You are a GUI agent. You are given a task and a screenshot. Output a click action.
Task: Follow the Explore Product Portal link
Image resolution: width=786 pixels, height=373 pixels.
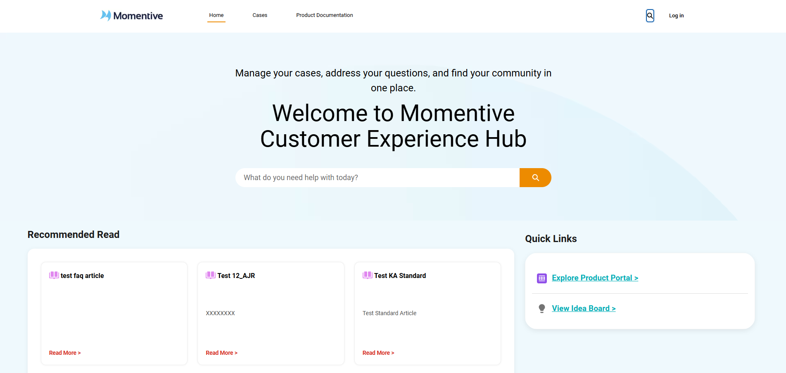[595, 278]
